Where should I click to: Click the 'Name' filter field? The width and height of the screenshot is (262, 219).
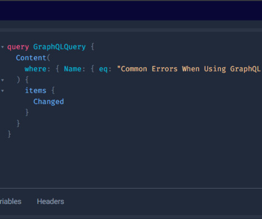(73, 69)
